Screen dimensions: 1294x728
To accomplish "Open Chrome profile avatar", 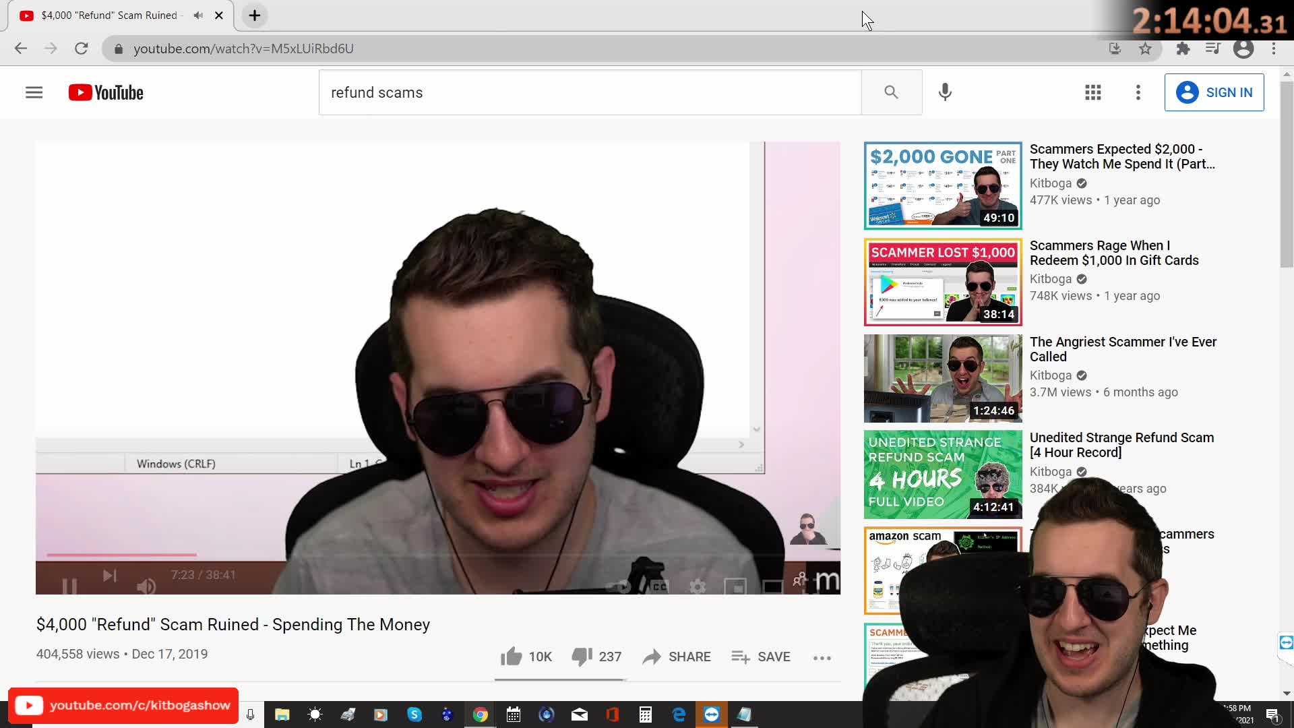I will tap(1243, 49).
